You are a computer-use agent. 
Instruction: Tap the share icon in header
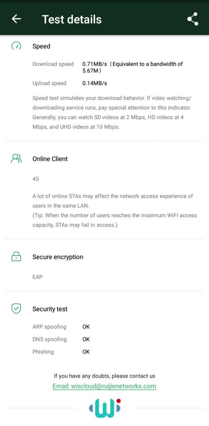(x=193, y=19)
